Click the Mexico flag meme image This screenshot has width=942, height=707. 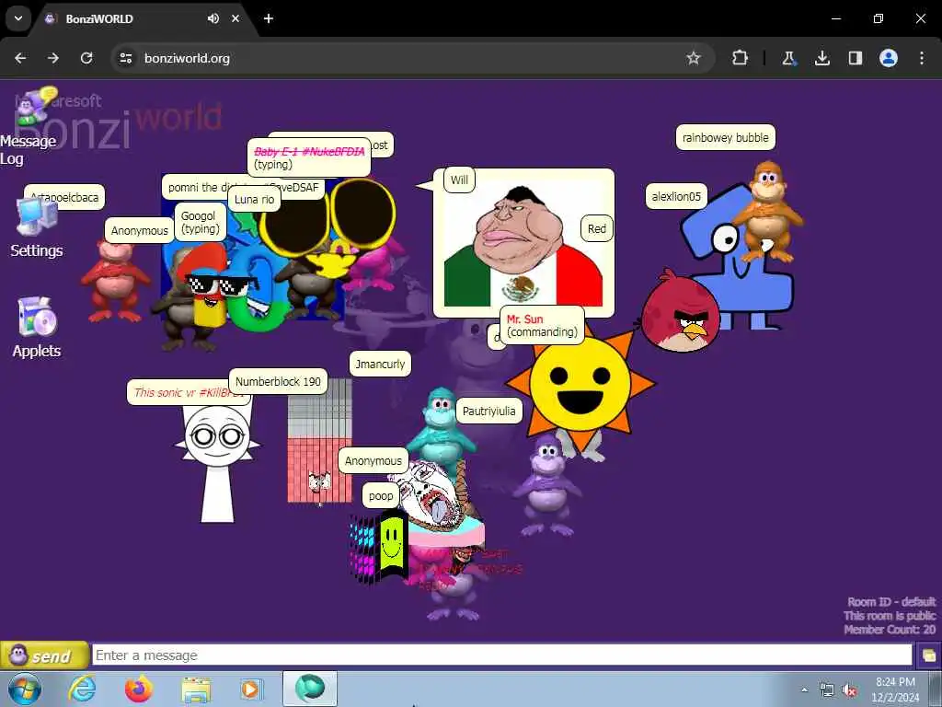[523, 248]
